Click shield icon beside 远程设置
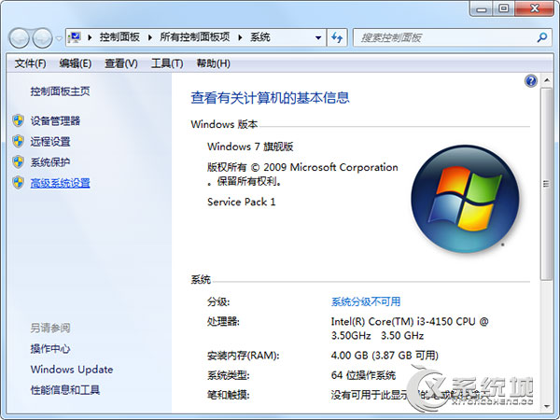The image size is (560, 420). pyautogui.click(x=18, y=142)
